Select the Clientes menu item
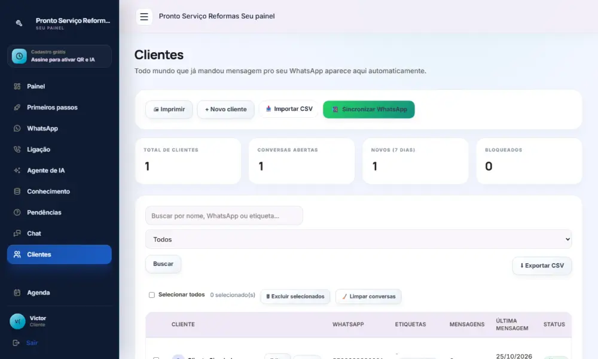Screen dimensions: 598x359 pos(59,254)
